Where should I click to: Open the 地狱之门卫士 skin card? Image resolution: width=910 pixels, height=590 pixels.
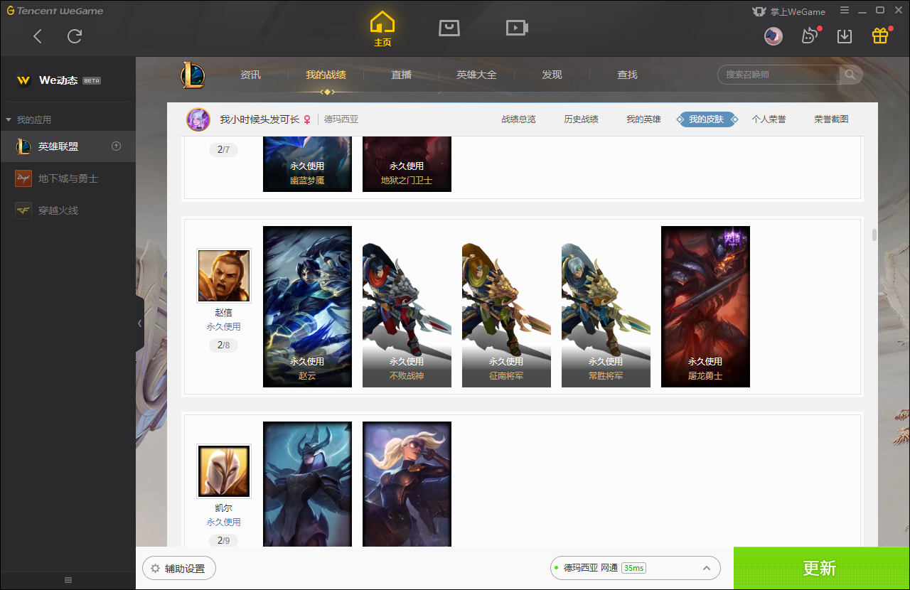[407, 163]
